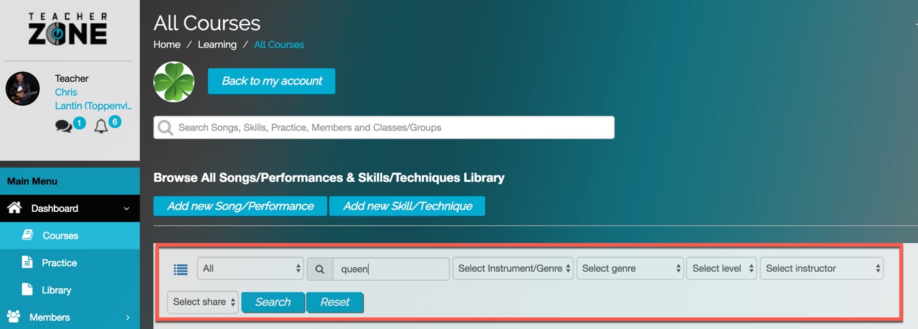Screen dimensions: 918x329
Task: Click the list view icon in filter bar
Action: pos(181,269)
